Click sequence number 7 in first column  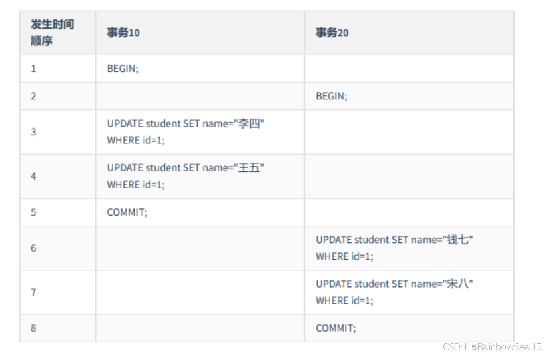pos(33,292)
